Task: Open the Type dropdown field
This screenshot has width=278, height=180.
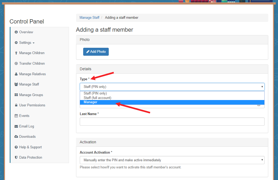Action: [172, 87]
